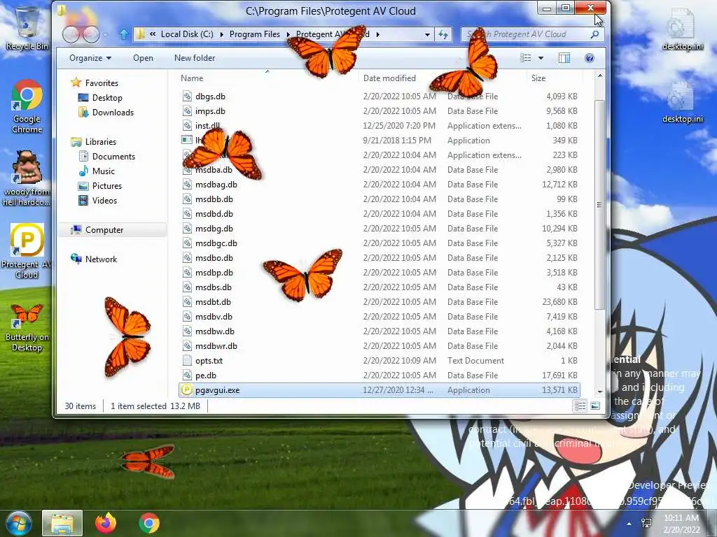Open Libraries in navigation pane

[94, 141]
